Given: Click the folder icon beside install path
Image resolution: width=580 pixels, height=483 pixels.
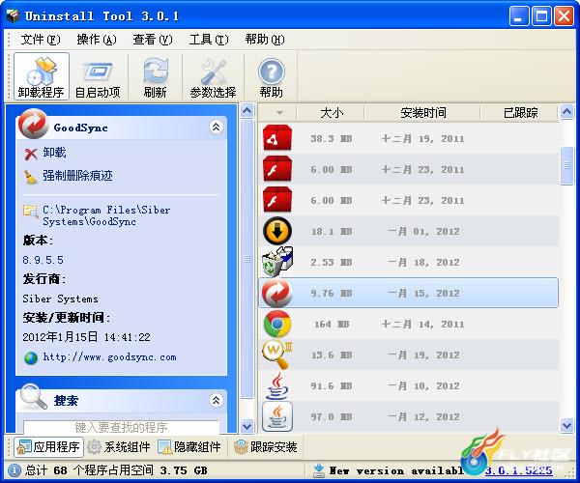Looking at the screenshot, I should pos(30,212).
